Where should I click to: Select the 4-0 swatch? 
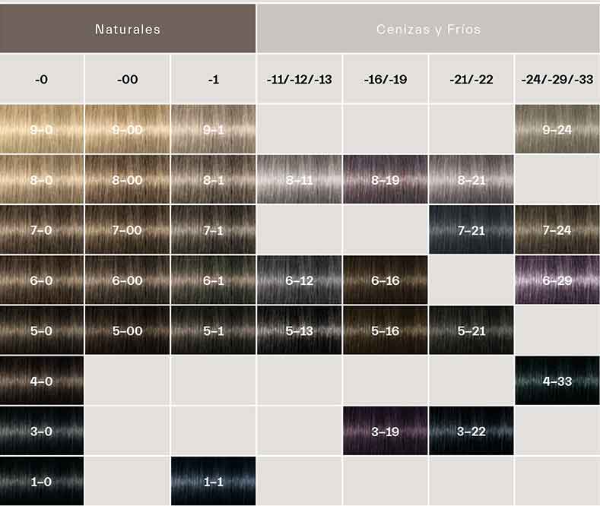tap(42, 381)
